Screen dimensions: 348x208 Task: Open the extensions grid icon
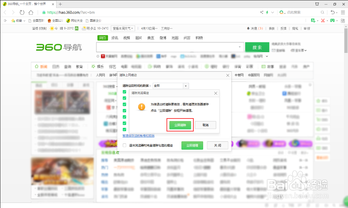click(x=343, y=21)
